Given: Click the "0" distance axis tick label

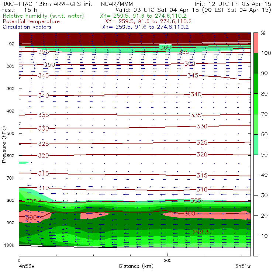Looking at the screenshot, I should pos(19,260).
